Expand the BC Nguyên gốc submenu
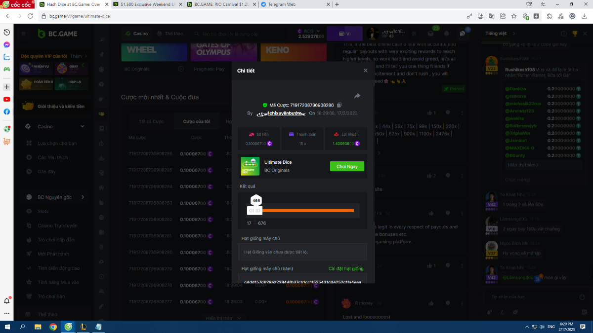Image resolution: width=593 pixels, height=333 pixels. point(83,197)
